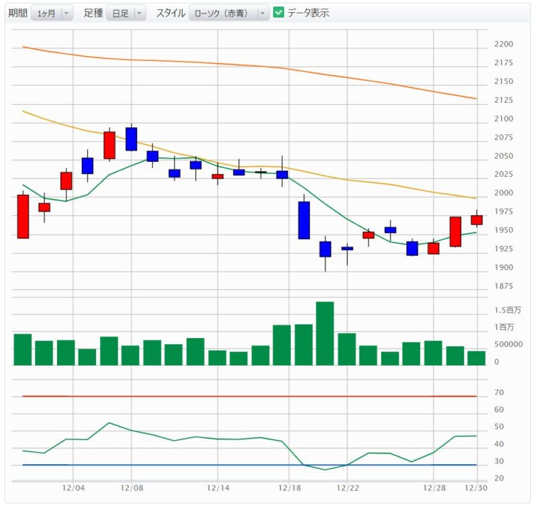Select the last volume bar on 12/30
537x506 pixels.
coord(477,358)
